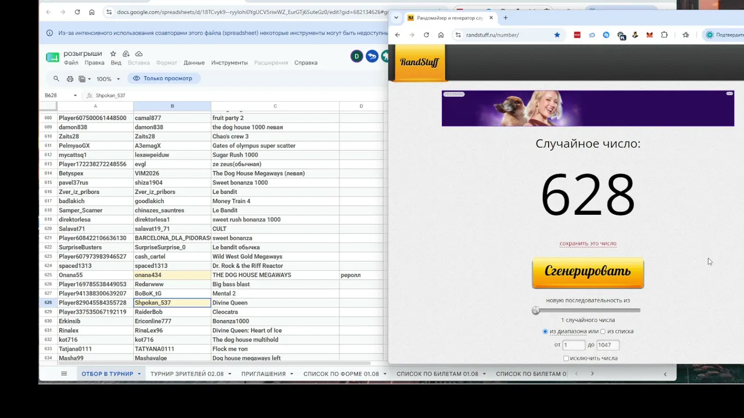Close the Рандомайзер и генератор tab
Viewport: 744px width, 418px height.
tap(491, 18)
